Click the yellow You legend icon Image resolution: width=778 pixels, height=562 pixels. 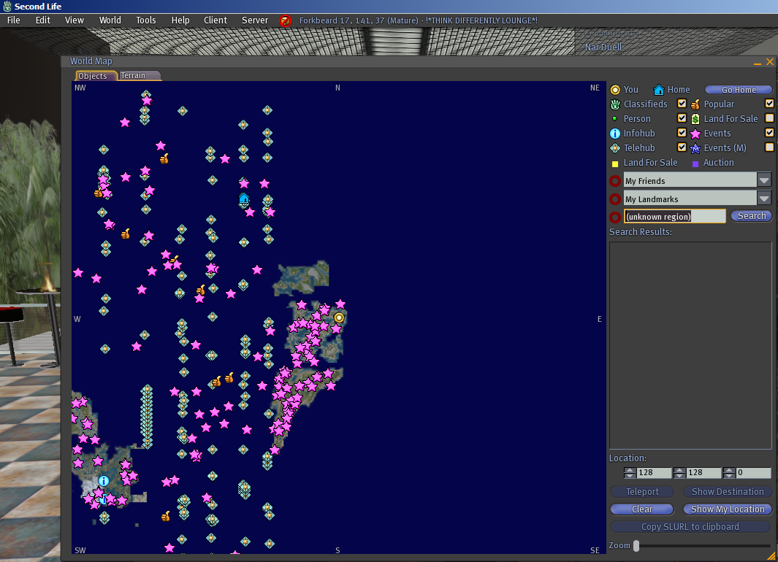(615, 90)
